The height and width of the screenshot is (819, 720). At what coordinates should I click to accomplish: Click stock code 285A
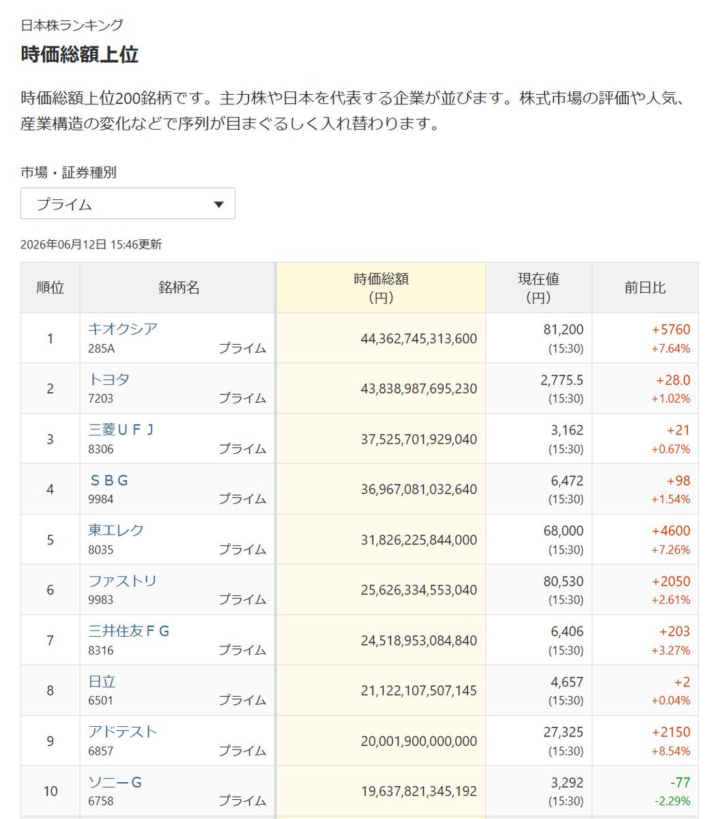tap(101, 348)
